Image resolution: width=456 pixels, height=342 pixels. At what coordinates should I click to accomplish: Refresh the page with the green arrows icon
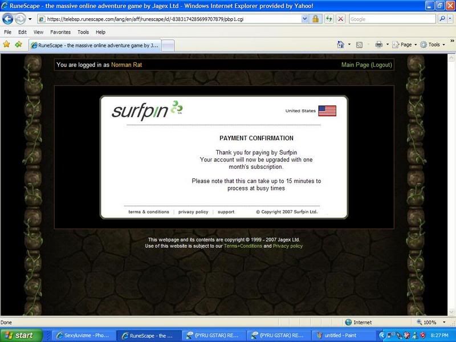click(329, 19)
